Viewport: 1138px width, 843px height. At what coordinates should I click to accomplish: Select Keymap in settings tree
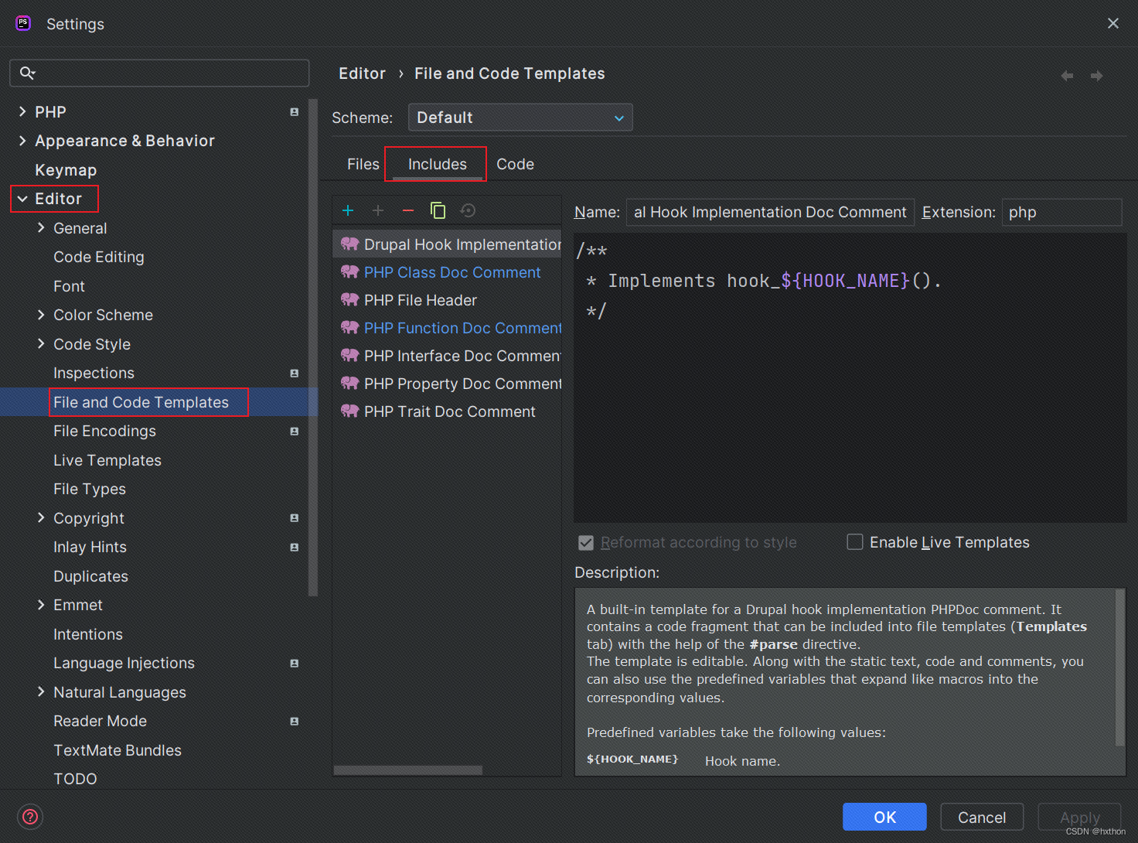point(66,170)
